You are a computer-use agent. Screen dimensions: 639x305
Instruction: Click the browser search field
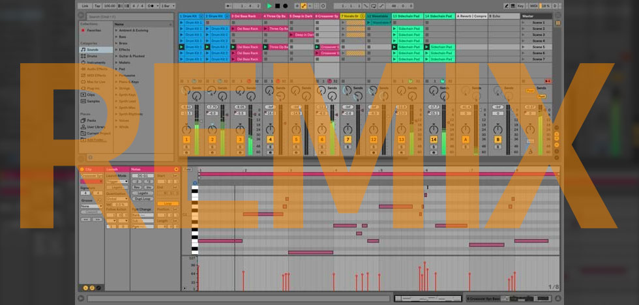click(130, 17)
